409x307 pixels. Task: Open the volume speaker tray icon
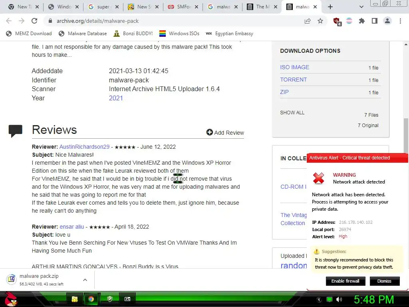[339, 299]
